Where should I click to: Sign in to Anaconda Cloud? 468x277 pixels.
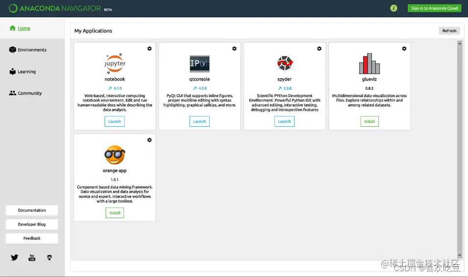coord(434,8)
